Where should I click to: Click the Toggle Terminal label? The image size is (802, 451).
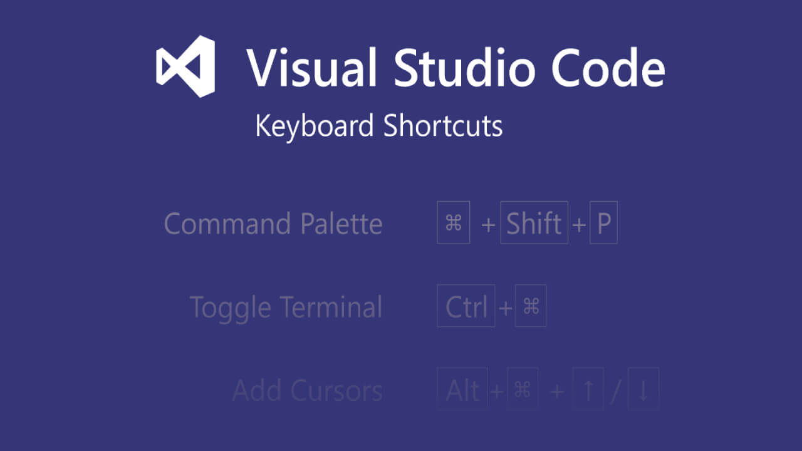[x=286, y=307]
